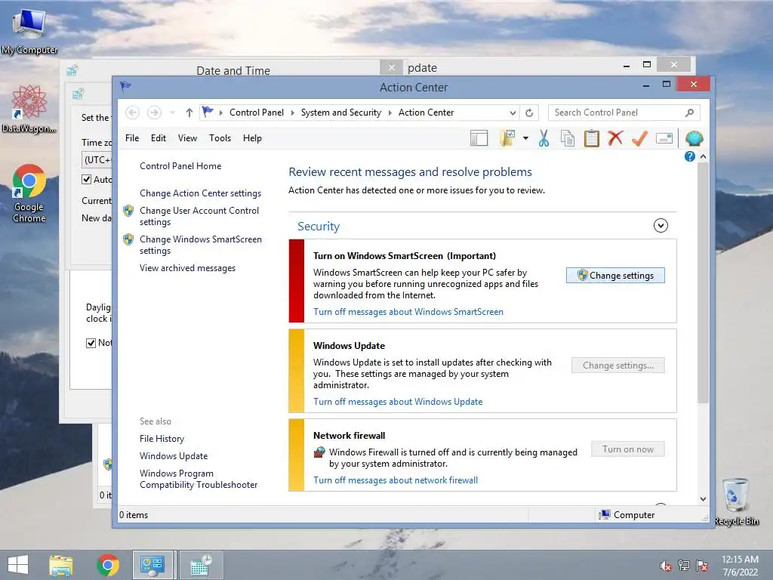The image size is (773, 580).
Task: Open File History under See also
Action: tap(162, 439)
